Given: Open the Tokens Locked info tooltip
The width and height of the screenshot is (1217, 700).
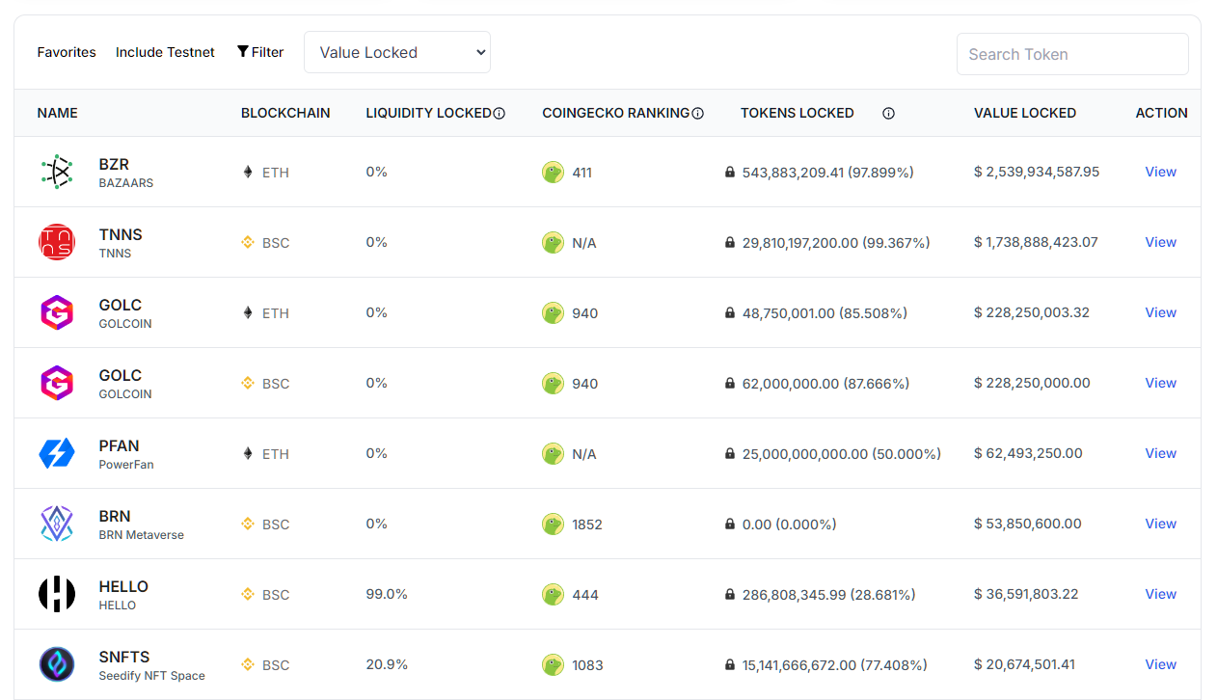Looking at the screenshot, I should pos(888,113).
